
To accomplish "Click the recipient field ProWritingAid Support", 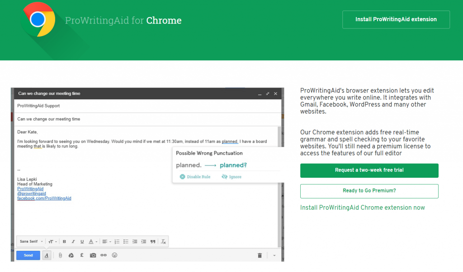I will (148, 106).
